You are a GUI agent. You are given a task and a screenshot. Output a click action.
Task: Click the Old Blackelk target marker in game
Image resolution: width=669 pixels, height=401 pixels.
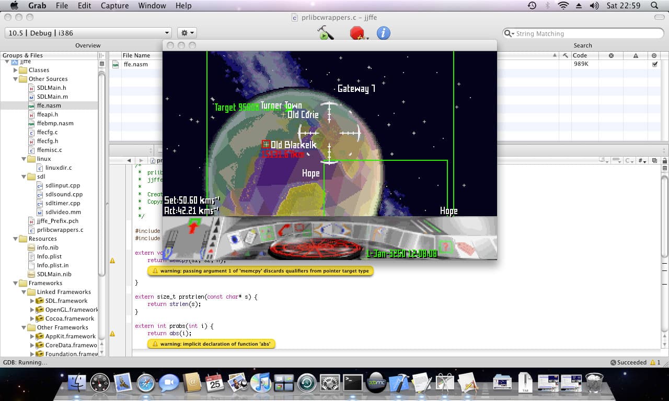266,144
